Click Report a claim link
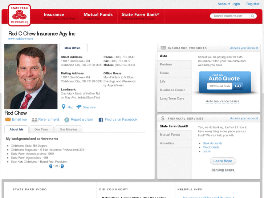264x198 pixels. (x=82, y=120)
